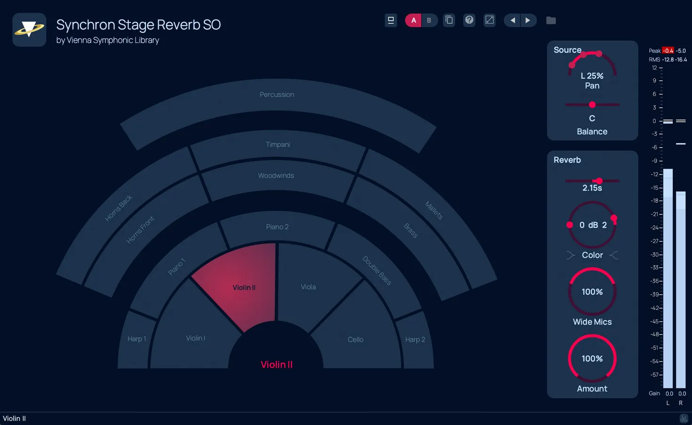Click the right channel Peak -5.0 value
Viewport: 692px width, 425px height.
coord(681,50)
